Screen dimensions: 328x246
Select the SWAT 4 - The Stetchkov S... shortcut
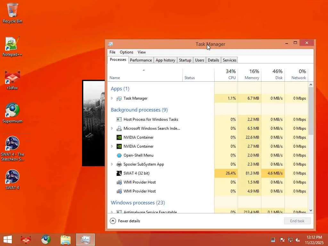coord(12,149)
